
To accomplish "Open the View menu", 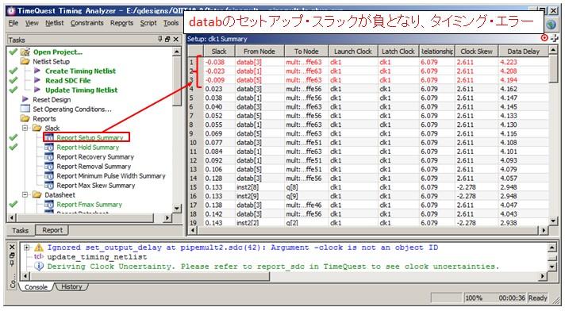I will point(32,23).
